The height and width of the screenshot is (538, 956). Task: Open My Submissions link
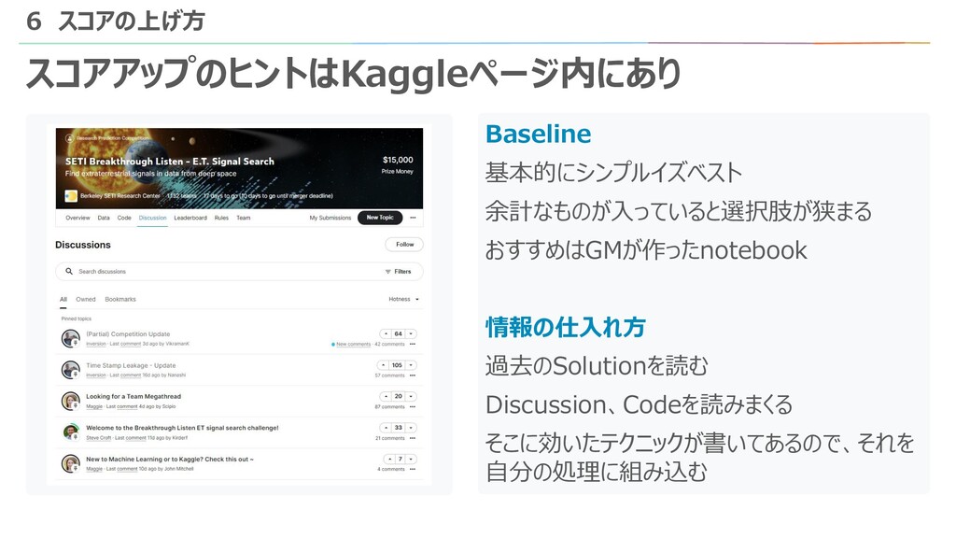[x=330, y=218]
